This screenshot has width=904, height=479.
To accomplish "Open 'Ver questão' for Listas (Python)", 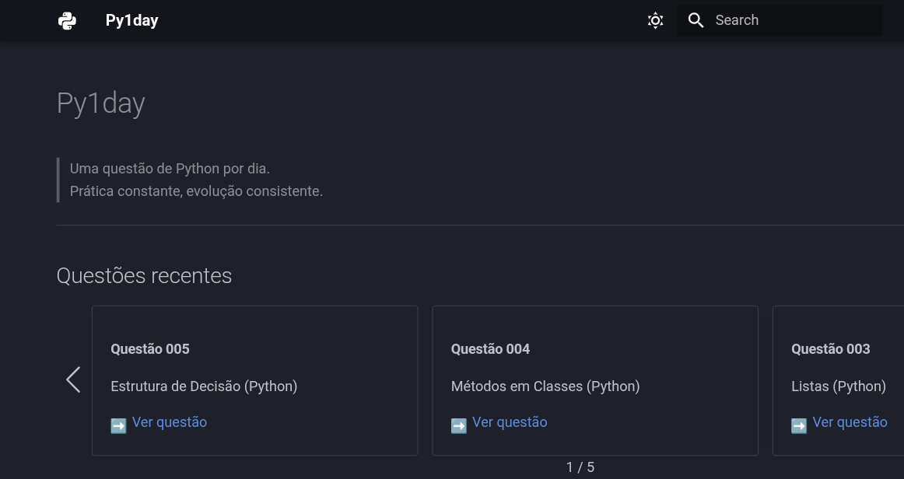I will (x=850, y=421).
